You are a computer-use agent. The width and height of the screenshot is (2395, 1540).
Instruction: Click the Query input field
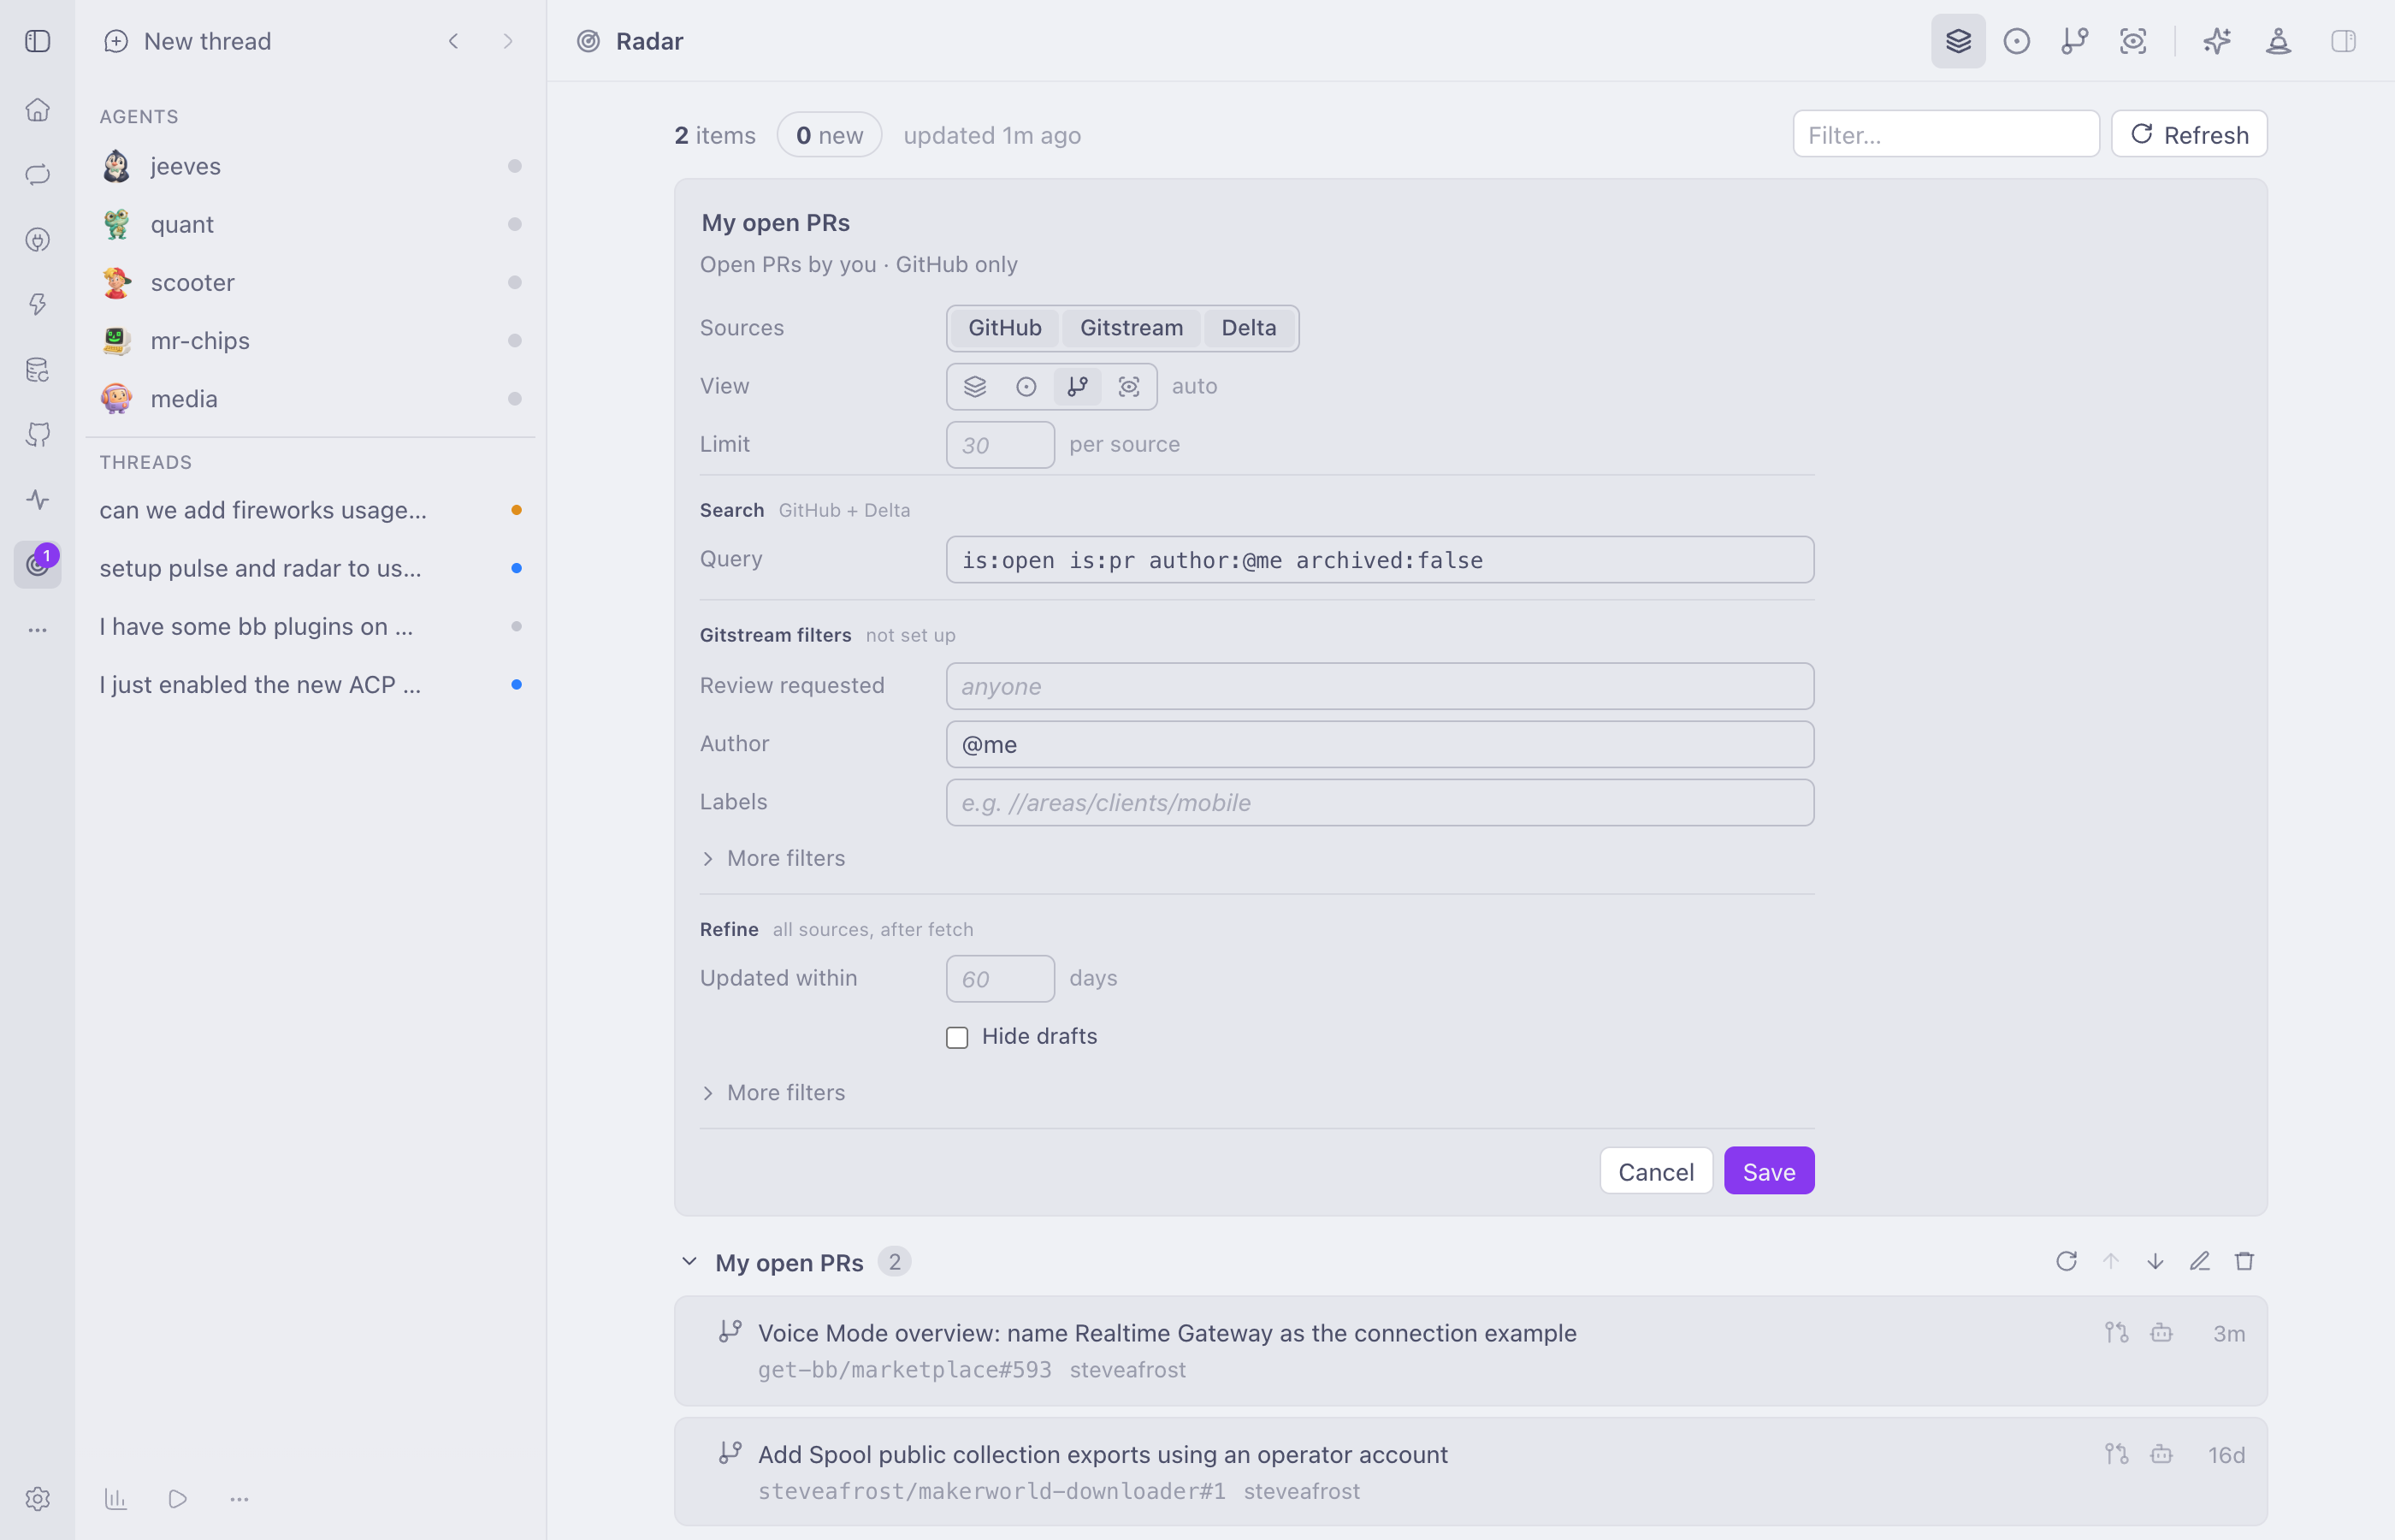tap(1380, 560)
